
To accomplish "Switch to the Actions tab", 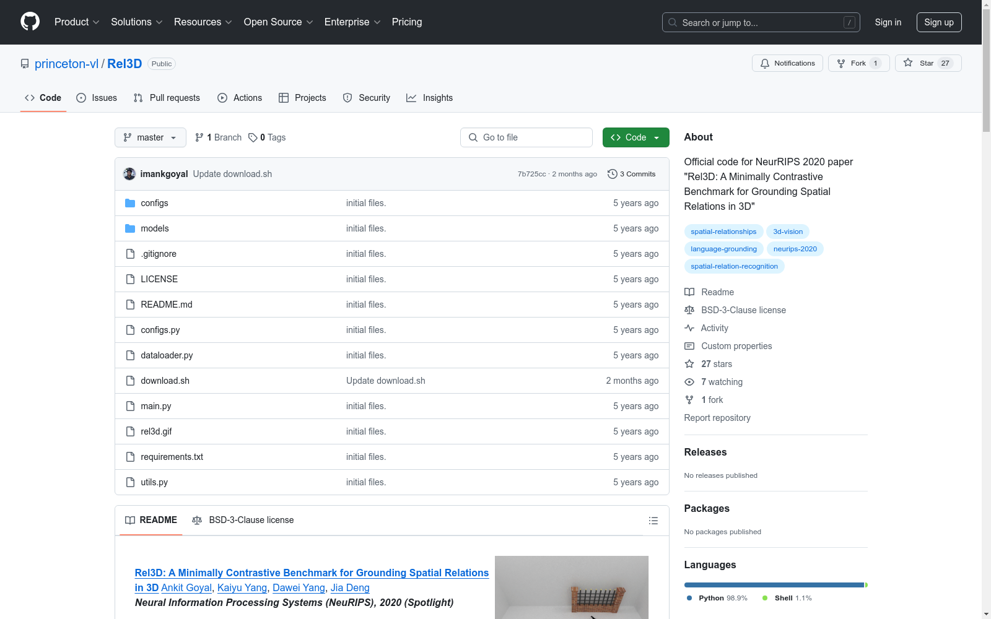I will coord(240,98).
